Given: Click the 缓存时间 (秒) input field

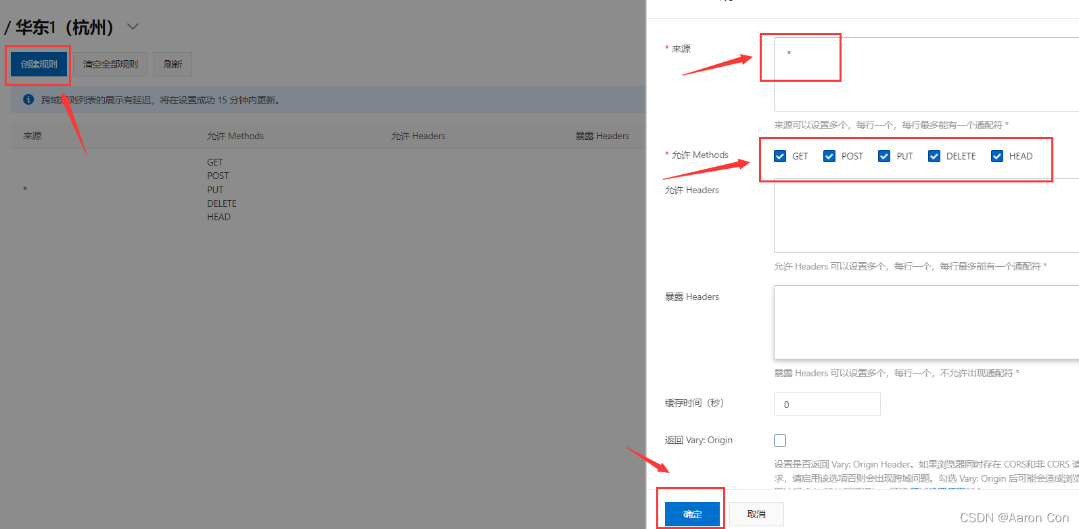Looking at the screenshot, I should coord(827,404).
